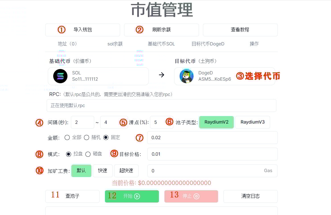Open the DogeD target token selector
The image size is (331, 215).
225,76
